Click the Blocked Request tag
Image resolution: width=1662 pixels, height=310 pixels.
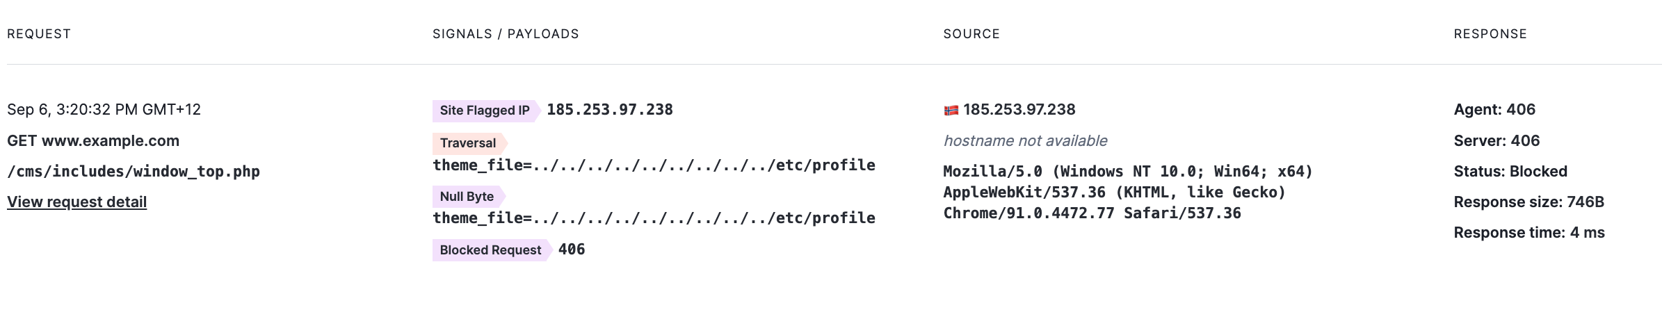click(x=490, y=250)
